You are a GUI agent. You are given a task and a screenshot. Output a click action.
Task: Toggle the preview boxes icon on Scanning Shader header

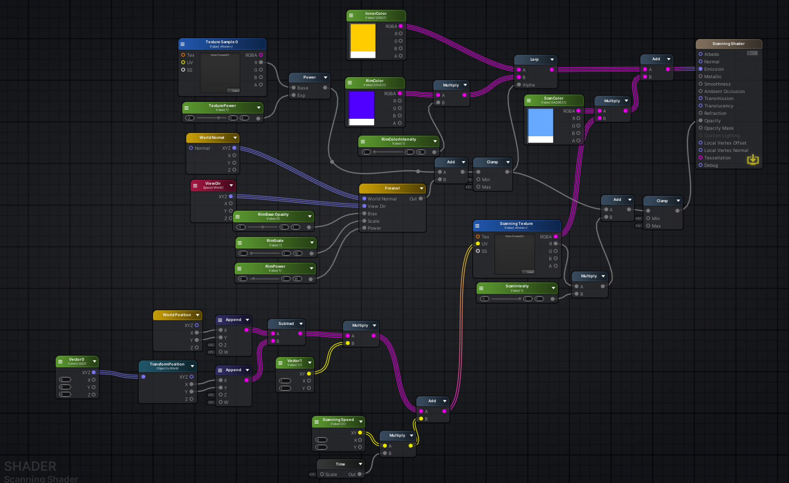pos(752,53)
